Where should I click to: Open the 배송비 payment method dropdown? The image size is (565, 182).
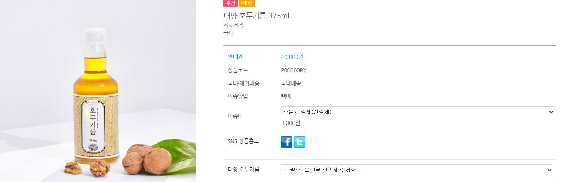(x=417, y=112)
